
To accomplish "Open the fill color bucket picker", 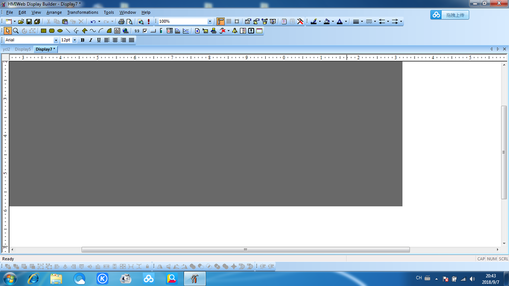I will (327, 21).
